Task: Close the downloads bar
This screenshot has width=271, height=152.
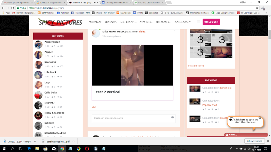Action: pyautogui.click(x=268, y=141)
